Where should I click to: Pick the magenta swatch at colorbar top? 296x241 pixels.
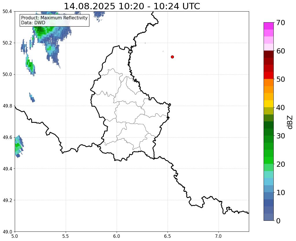269,26
